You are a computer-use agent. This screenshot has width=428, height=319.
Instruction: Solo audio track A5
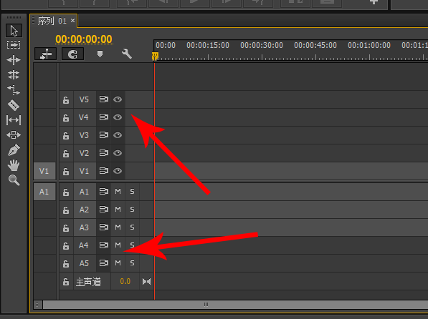point(133,263)
